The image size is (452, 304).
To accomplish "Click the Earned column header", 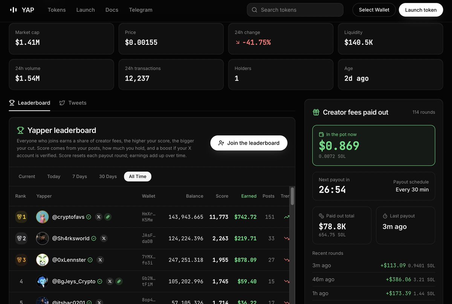I will coord(249,196).
